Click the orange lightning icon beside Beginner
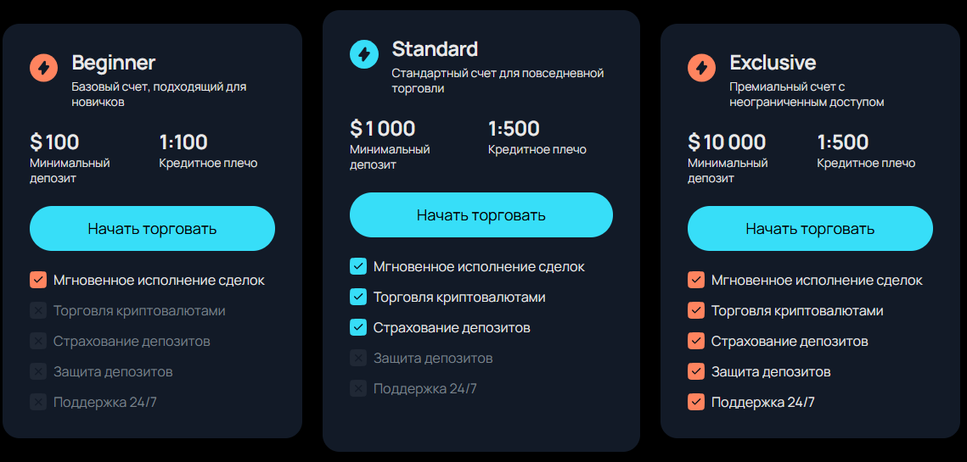Viewport: 967px width, 462px height. pyautogui.click(x=44, y=67)
